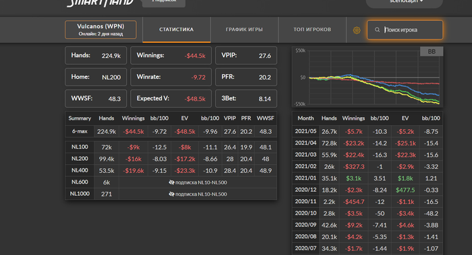Open the account dropdown at top right
This screenshot has height=255, width=472.
pos(405,3)
